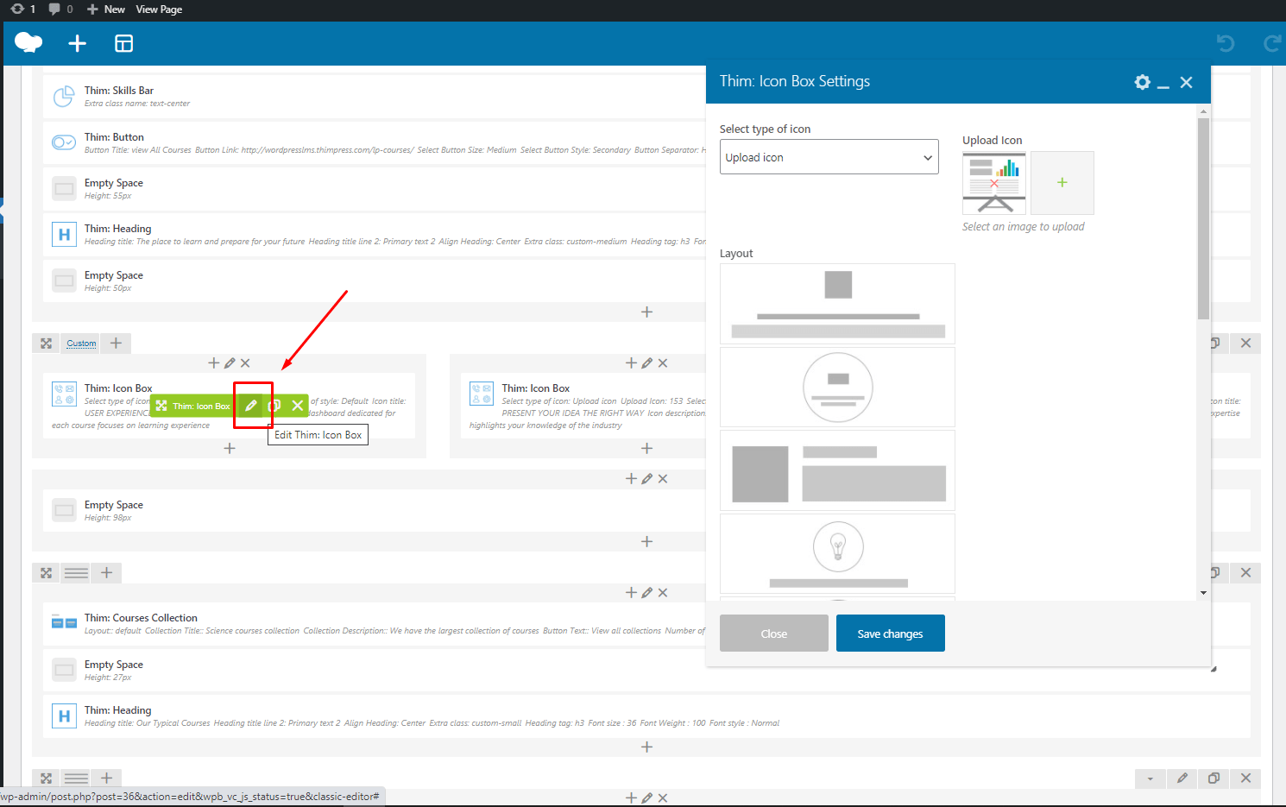Append element below Our Typical Courses heading

click(x=647, y=747)
